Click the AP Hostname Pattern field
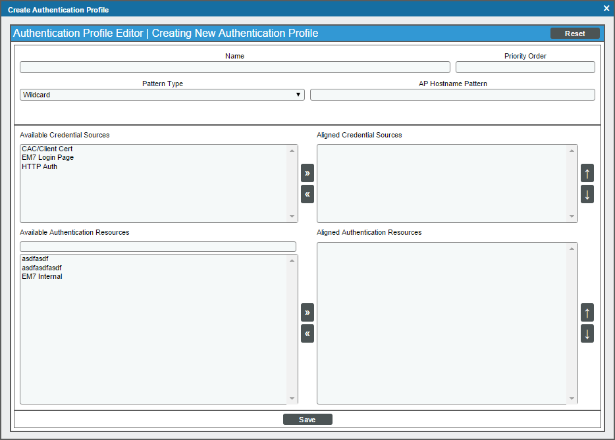 (452, 94)
